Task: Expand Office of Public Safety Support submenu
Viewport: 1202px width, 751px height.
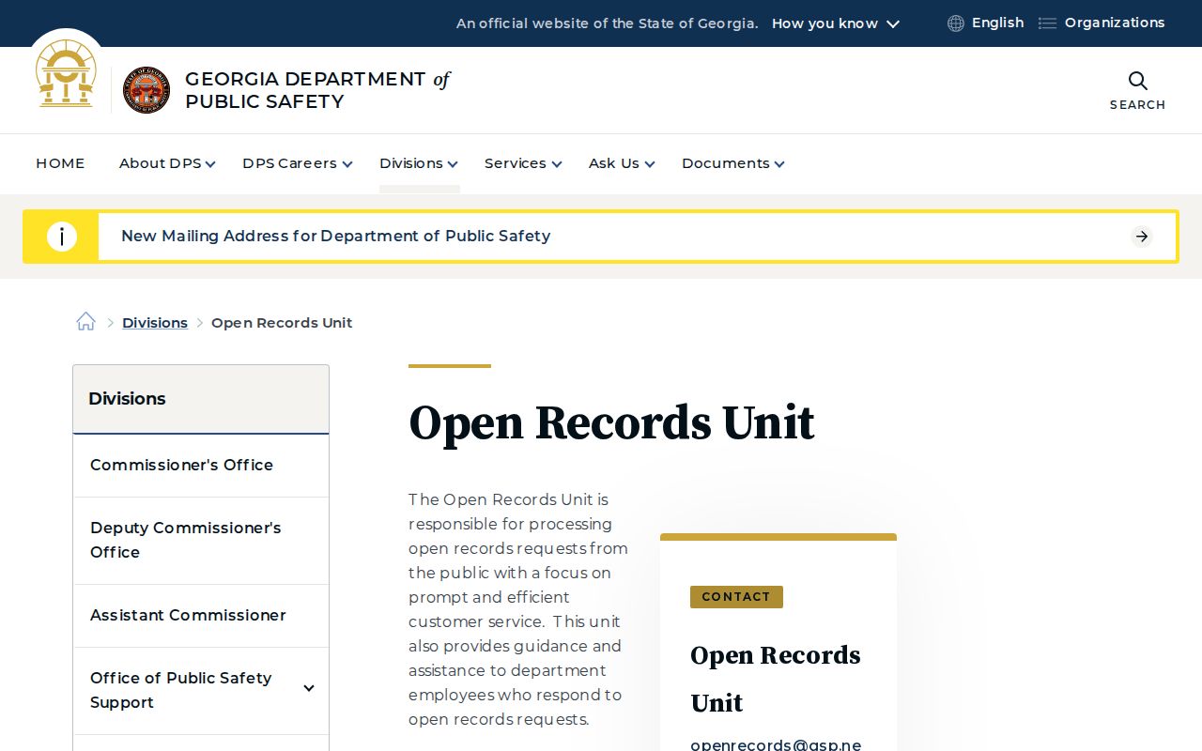Action: (309, 689)
